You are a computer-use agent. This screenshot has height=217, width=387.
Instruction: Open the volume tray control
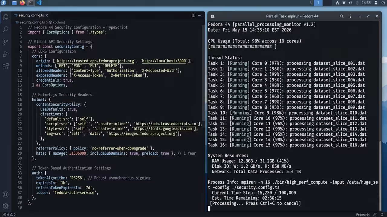point(350,3)
